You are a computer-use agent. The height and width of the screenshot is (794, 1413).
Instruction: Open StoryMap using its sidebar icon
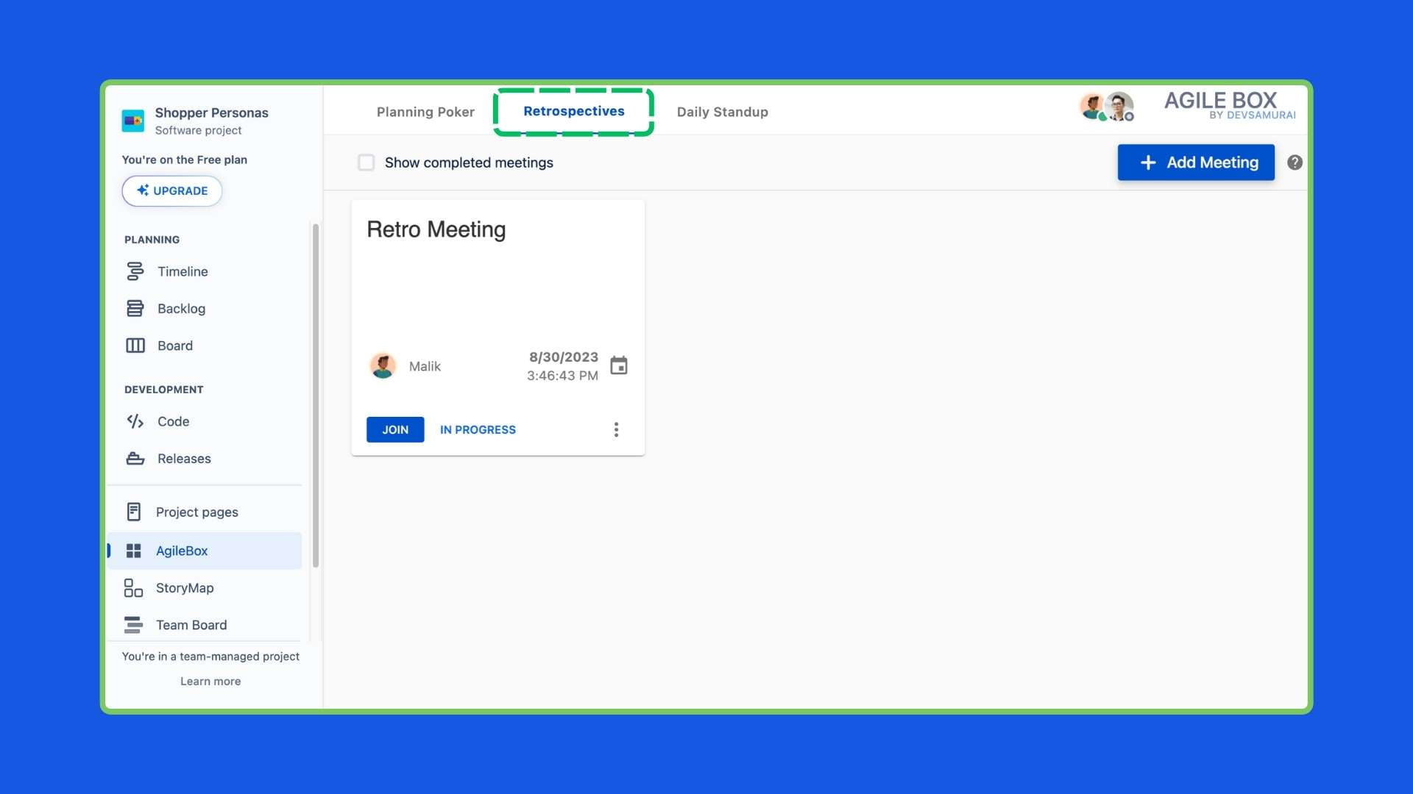[132, 587]
